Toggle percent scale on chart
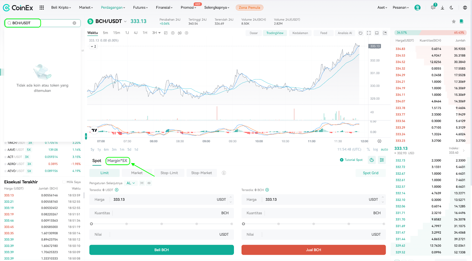 [368, 150]
